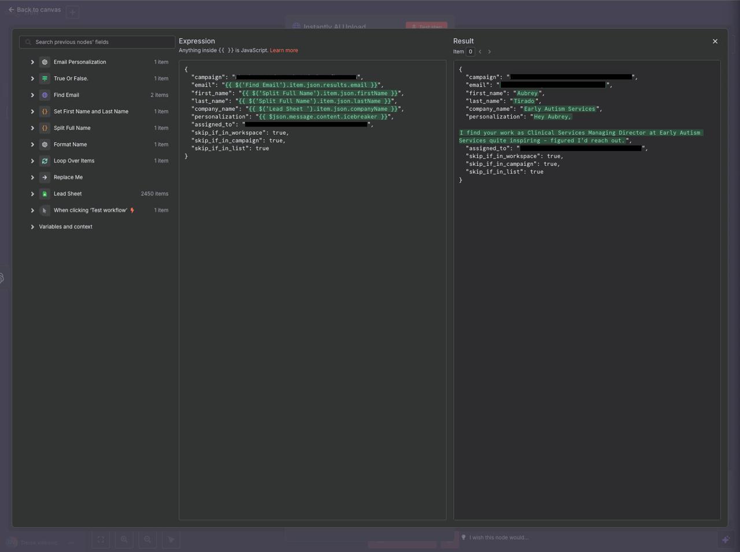Screen dimensions: 740x552
Task: Expand the Format Name node fields
Action: coord(32,145)
